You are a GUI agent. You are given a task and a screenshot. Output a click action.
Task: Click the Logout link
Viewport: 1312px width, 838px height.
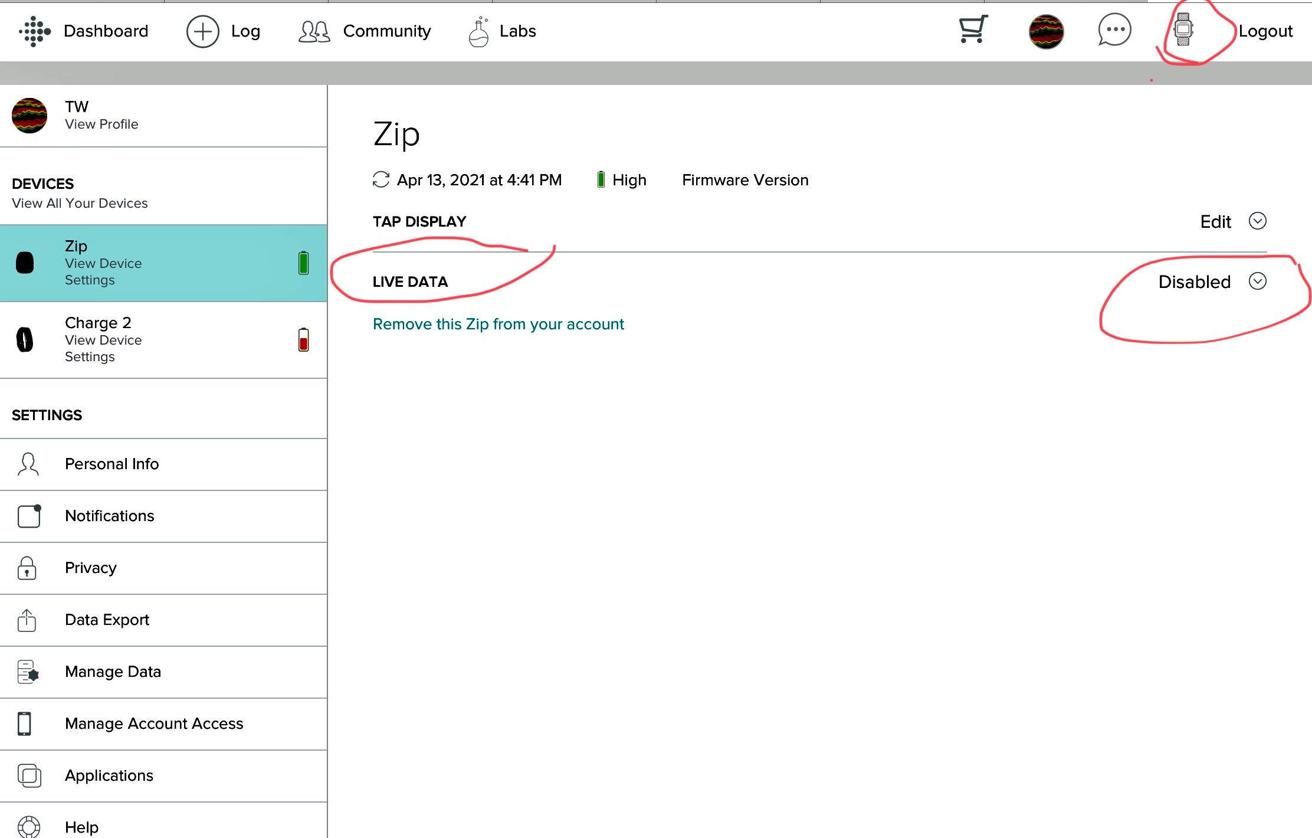(x=1265, y=31)
